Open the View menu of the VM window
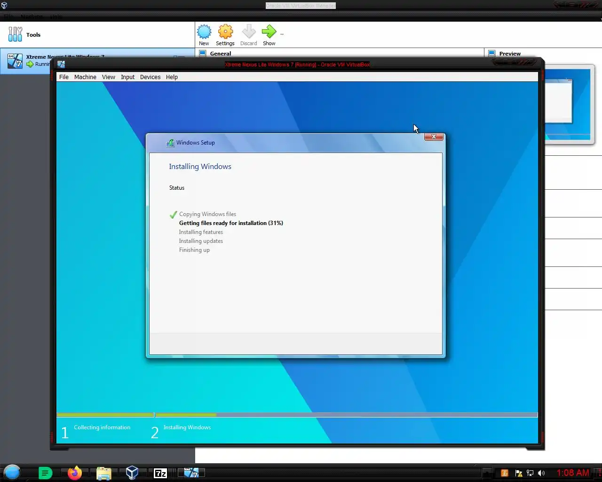Image resolution: width=602 pixels, height=482 pixels. 109,77
